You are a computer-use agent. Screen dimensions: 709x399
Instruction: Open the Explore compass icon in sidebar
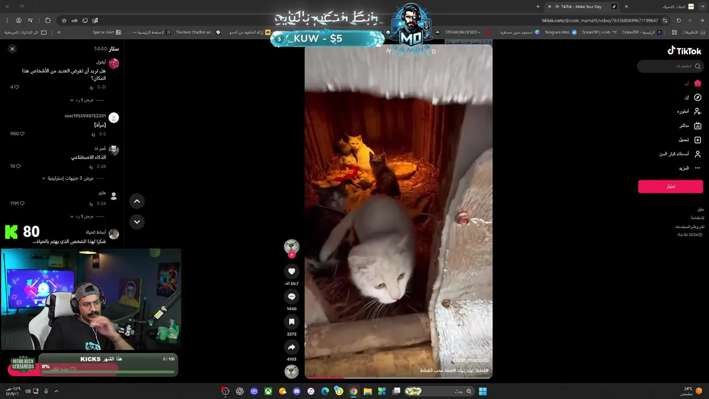[x=697, y=97]
